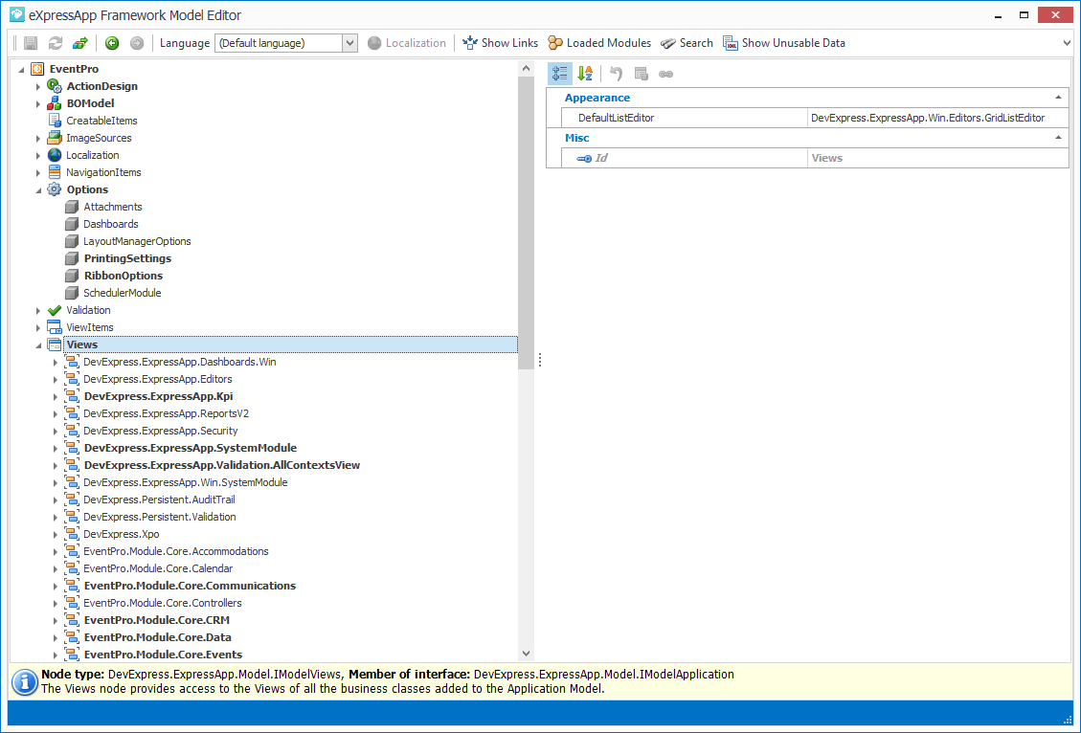This screenshot has width=1081, height=733.
Task: Click the tree view vertical scrollbar thumb
Action: (x=526, y=223)
